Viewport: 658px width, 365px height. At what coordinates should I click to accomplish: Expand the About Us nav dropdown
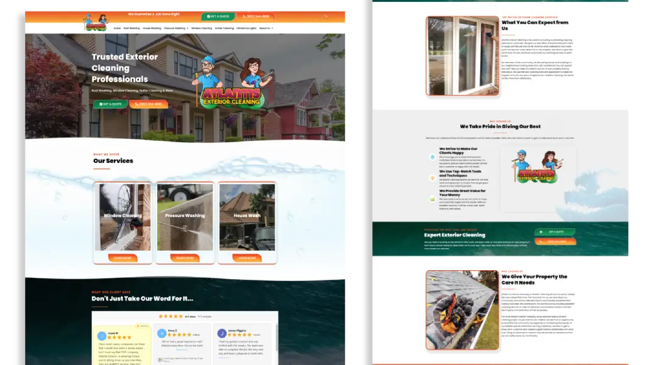pos(266,28)
